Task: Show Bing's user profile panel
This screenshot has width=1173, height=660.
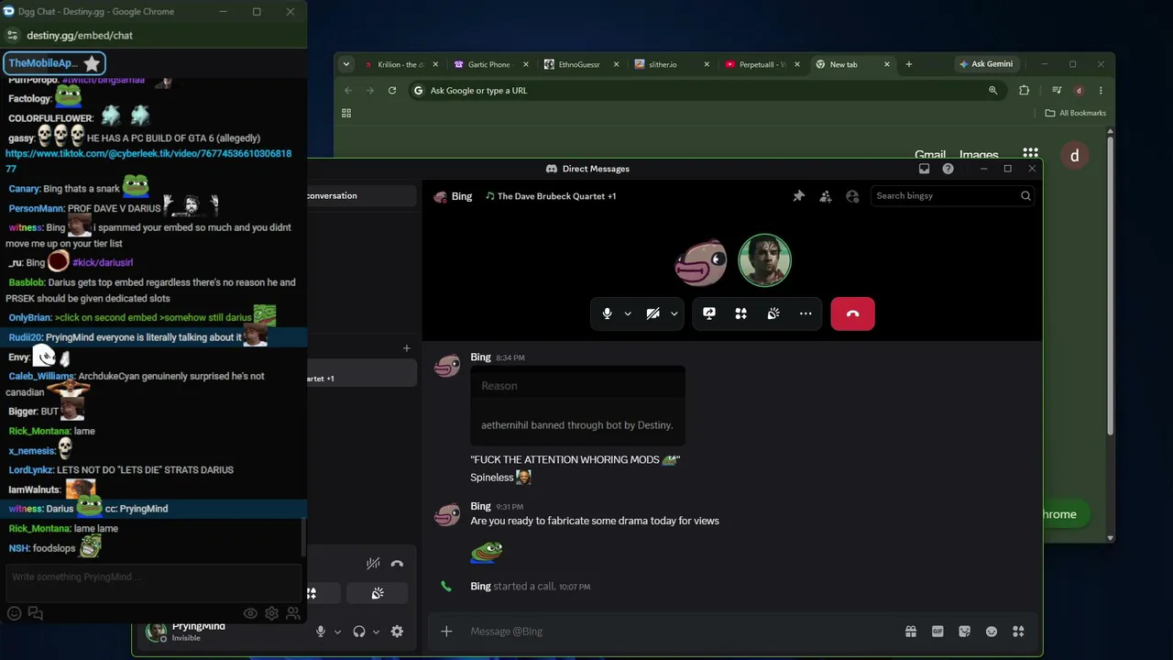Action: [852, 196]
